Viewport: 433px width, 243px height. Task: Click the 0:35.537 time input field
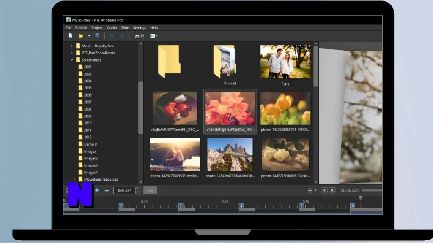pyautogui.click(x=124, y=190)
